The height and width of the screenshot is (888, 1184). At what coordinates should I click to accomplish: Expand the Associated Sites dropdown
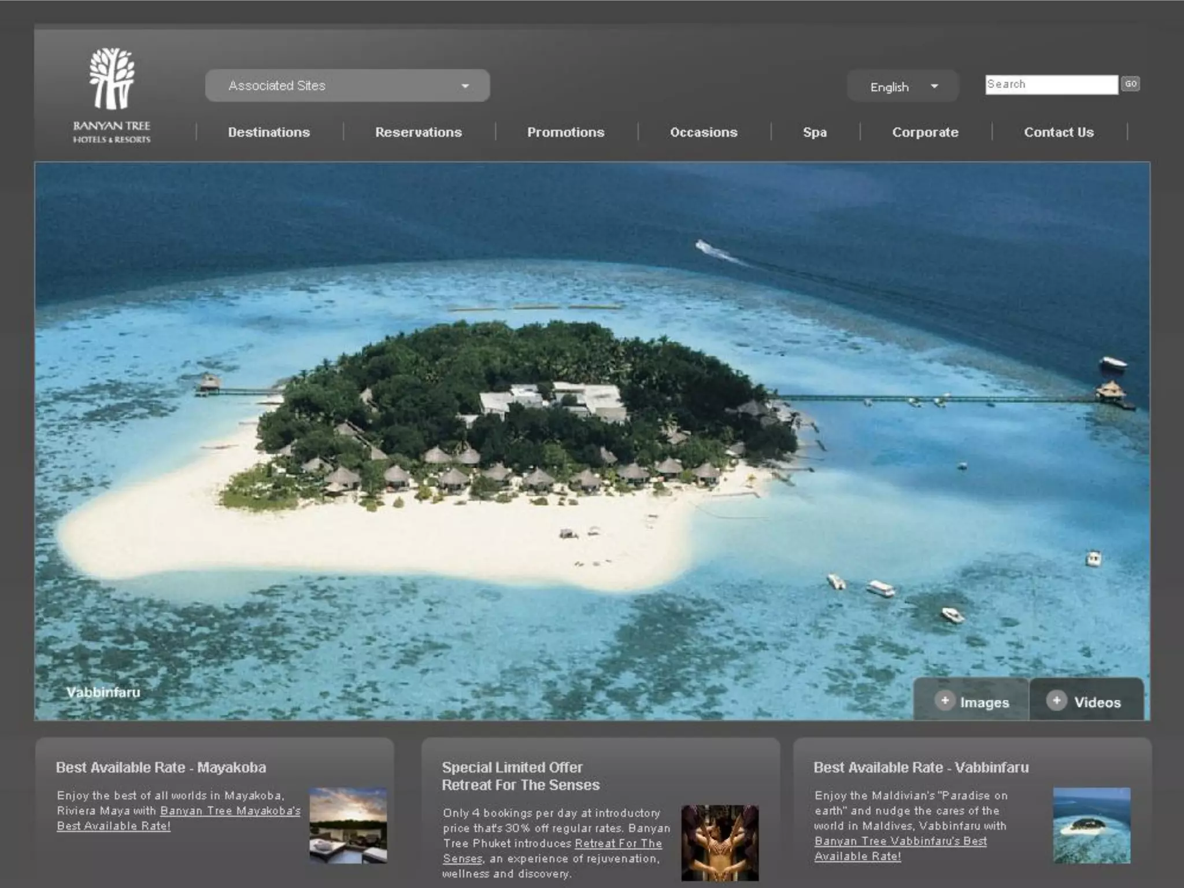347,86
